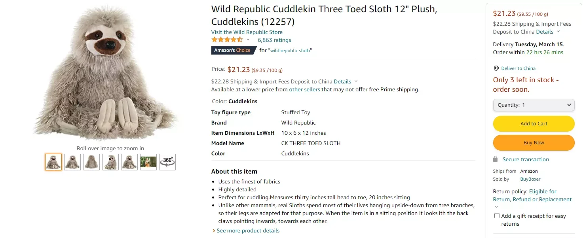Expand See more product details

pos(248,230)
